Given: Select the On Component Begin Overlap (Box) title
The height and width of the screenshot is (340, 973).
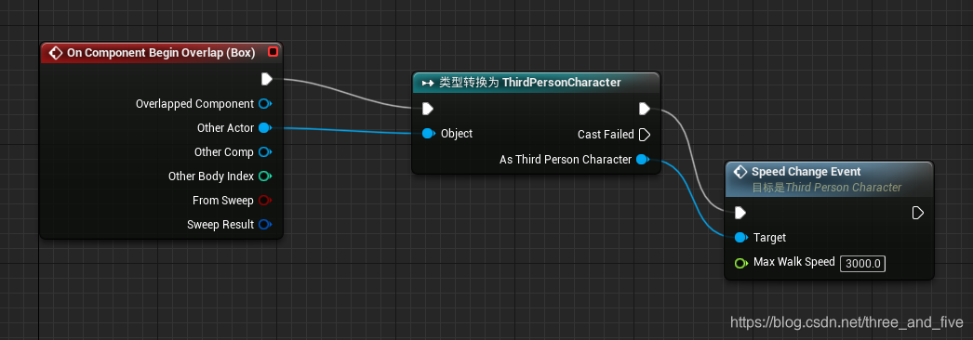Looking at the screenshot, I should click(x=161, y=53).
